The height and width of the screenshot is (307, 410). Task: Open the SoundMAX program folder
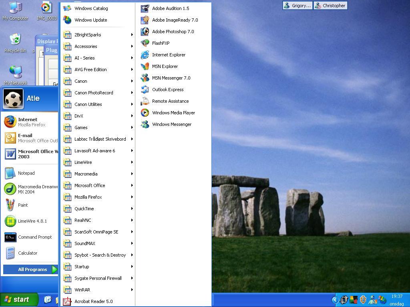coord(98,243)
